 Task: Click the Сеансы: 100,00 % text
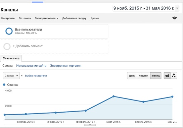(26, 33)
